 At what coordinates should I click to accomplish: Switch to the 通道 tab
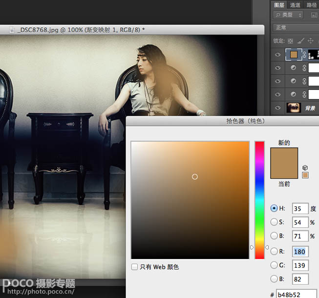coord(295,5)
